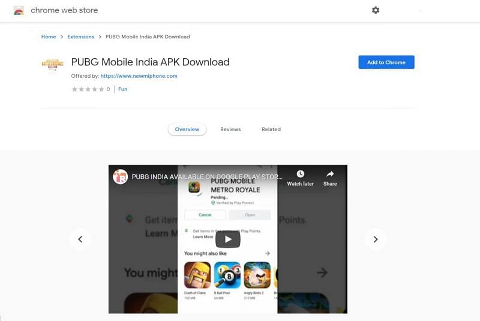Image resolution: width=480 pixels, height=321 pixels.
Task: Click the Learn More text in the video
Action: click(x=203, y=237)
